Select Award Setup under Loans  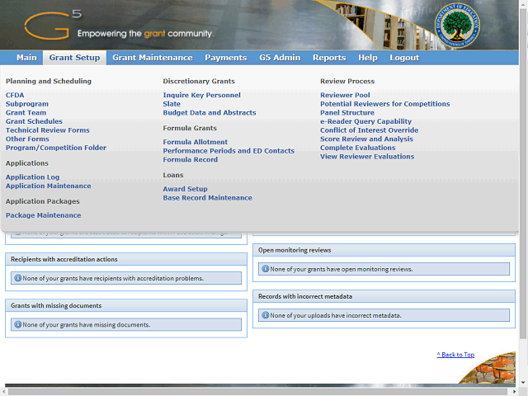point(185,189)
